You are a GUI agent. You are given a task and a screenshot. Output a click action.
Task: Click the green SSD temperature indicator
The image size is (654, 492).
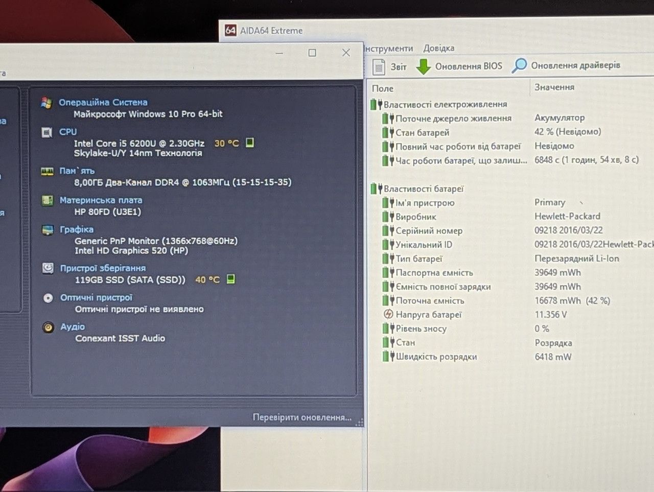[x=231, y=279]
